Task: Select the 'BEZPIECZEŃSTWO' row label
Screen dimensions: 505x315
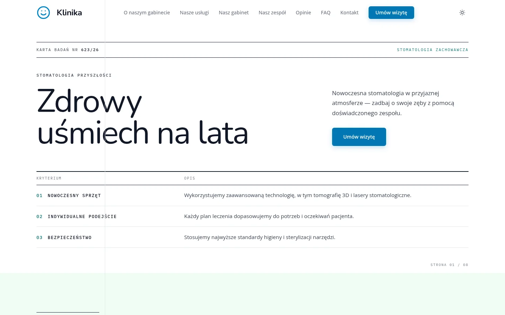Action: (x=69, y=238)
